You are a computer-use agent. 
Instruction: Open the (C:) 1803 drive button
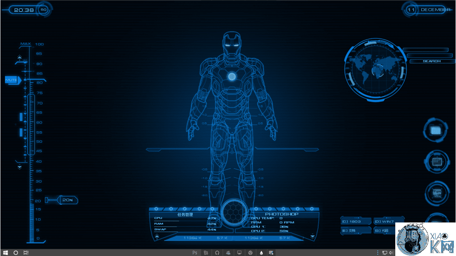click(356, 221)
